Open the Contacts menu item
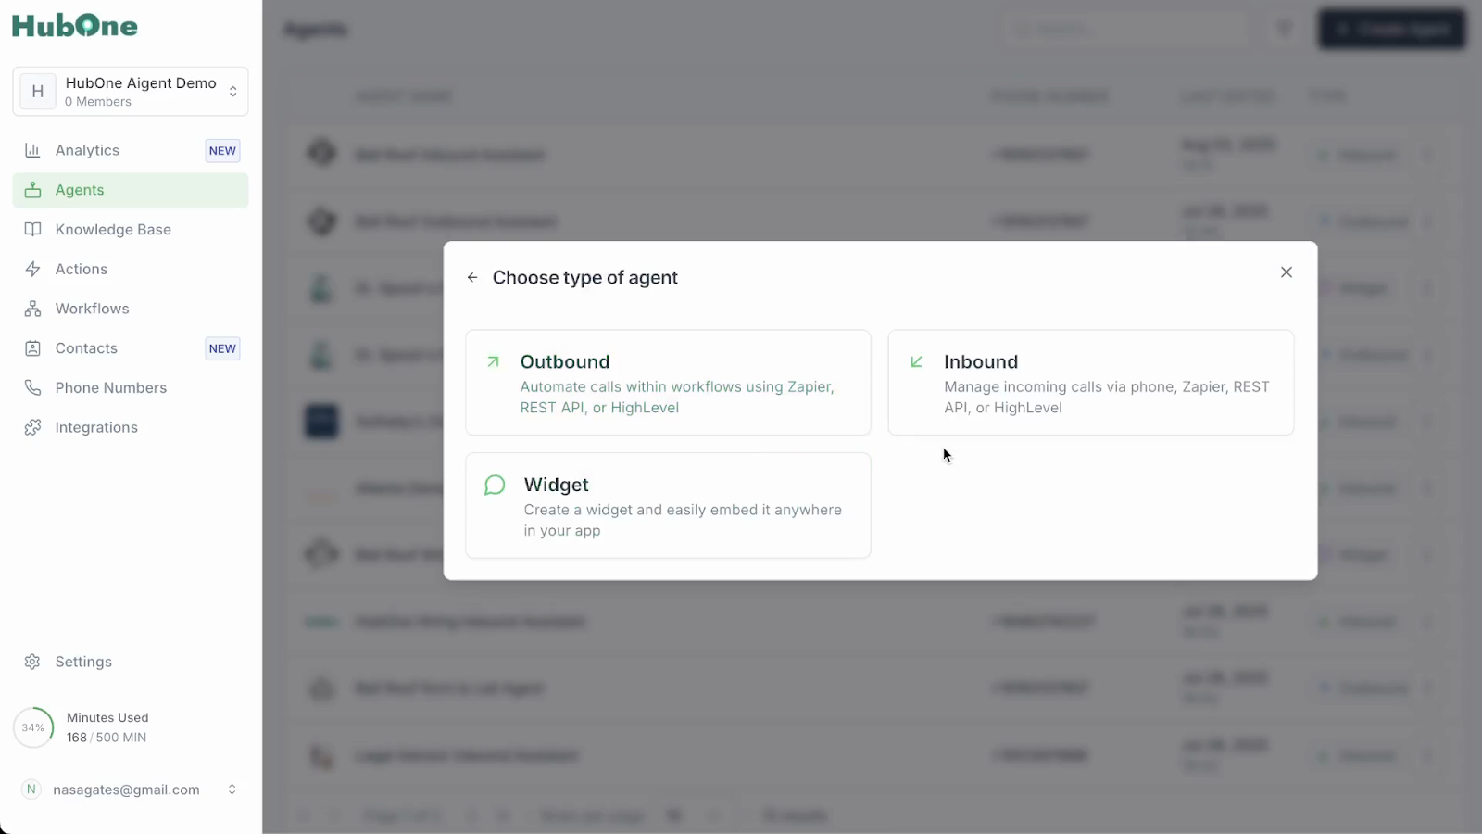Image resolution: width=1482 pixels, height=834 pixels. click(x=86, y=348)
